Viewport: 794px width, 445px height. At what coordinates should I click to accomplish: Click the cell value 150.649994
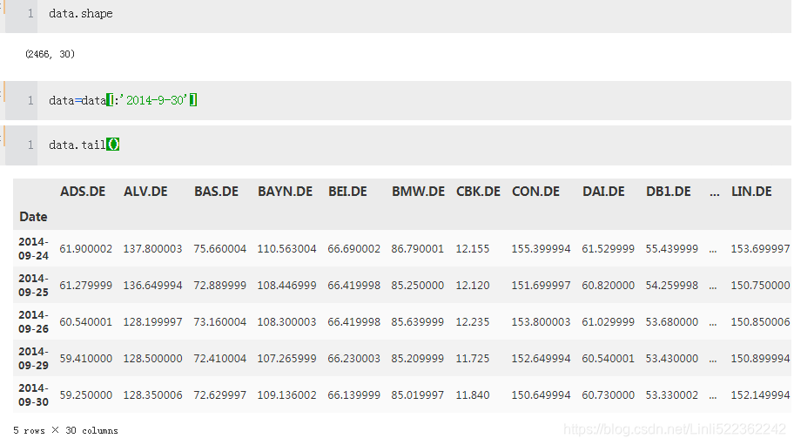[x=541, y=394]
